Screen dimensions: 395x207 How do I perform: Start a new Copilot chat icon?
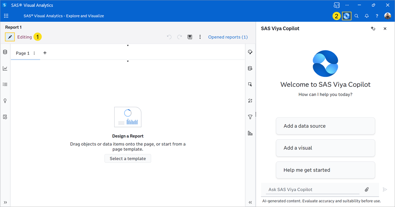[x=373, y=29]
